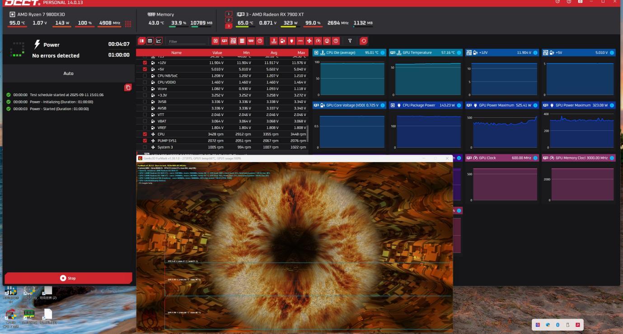Switch to the combined table-and-graph view
The width and height of the screenshot is (623, 334).
click(x=142, y=41)
